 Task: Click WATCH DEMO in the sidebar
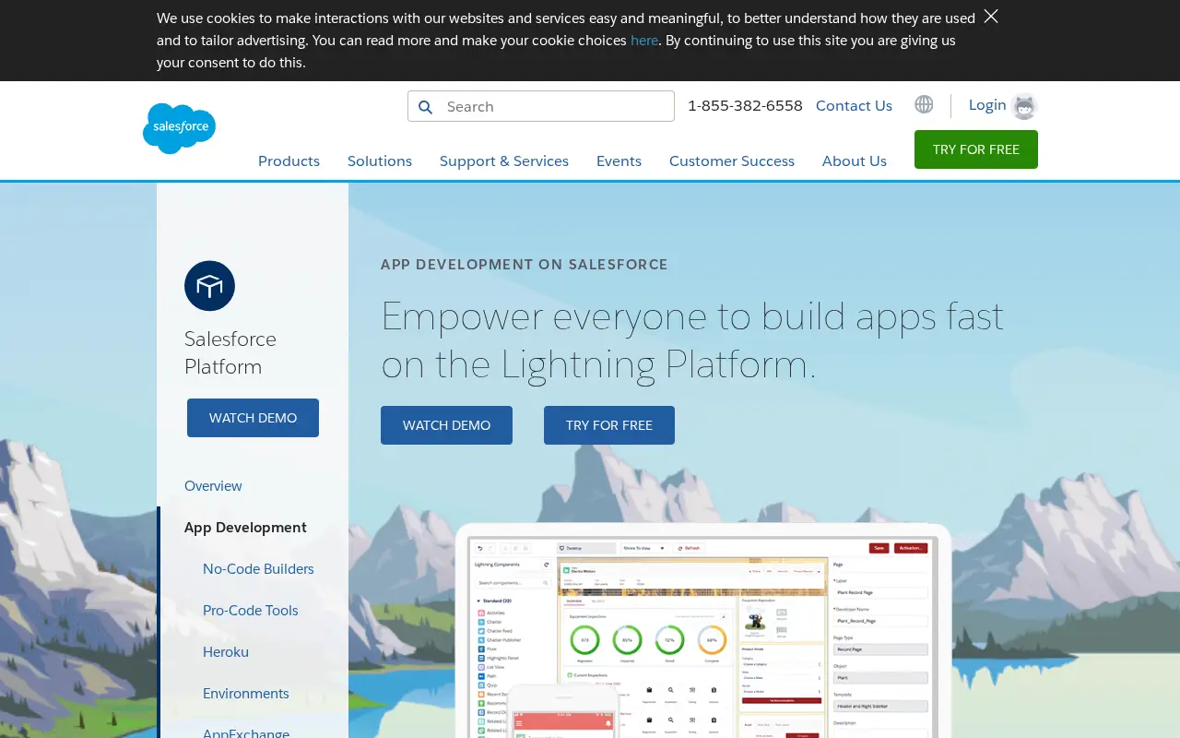(253, 418)
